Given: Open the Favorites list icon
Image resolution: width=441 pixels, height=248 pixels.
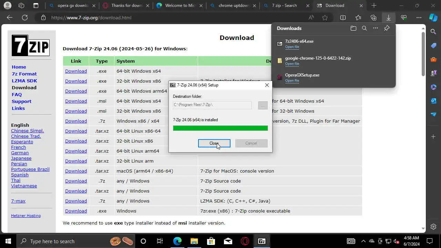Looking at the screenshot, I should [x=358, y=18].
